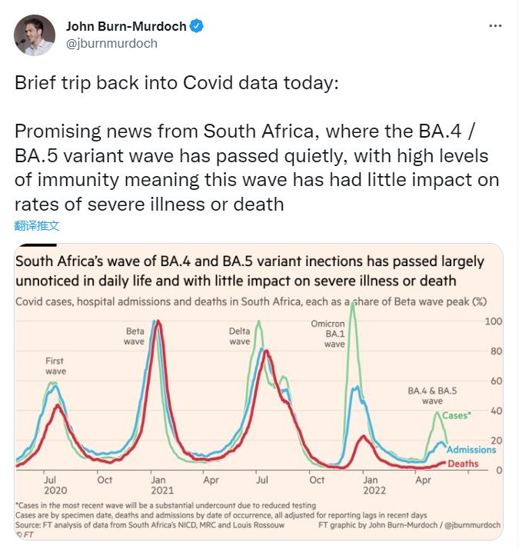Click the Beta wave annotation
522x549 pixels.
(x=135, y=336)
